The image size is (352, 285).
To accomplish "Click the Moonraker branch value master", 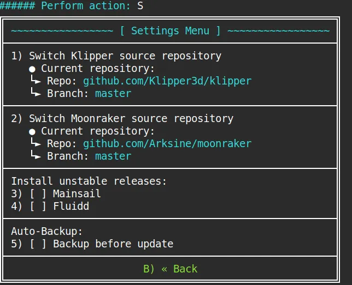I will (x=113, y=156).
